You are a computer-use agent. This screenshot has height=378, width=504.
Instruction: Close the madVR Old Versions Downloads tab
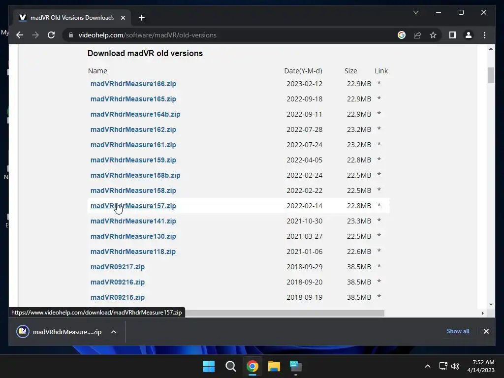pyautogui.click(x=123, y=18)
